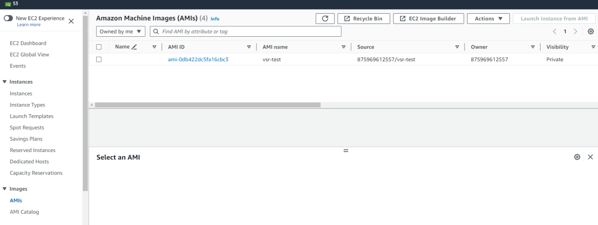The height and width of the screenshot is (225, 598).
Task: Edit the Name column pencil icon
Action: [134, 47]
